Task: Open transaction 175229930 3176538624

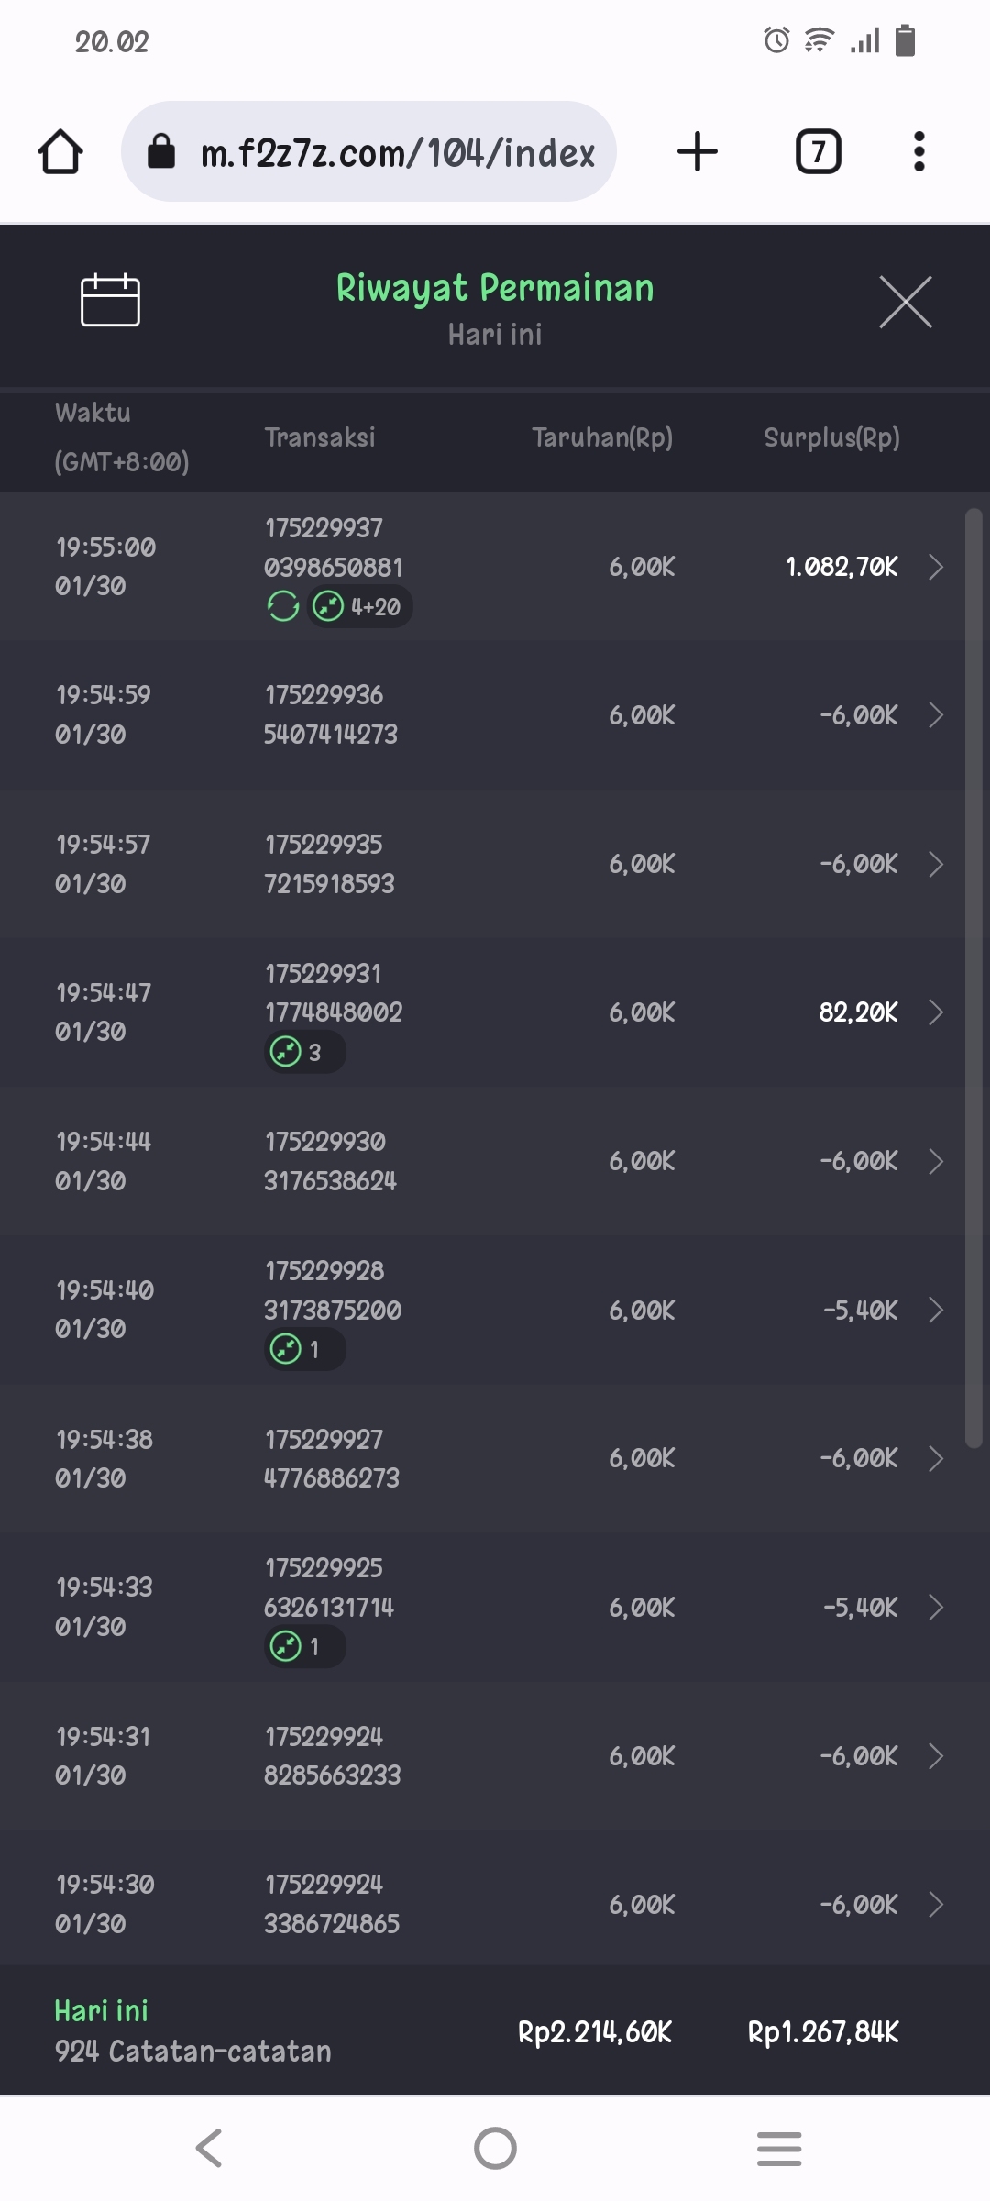Action: point(330,1161)
